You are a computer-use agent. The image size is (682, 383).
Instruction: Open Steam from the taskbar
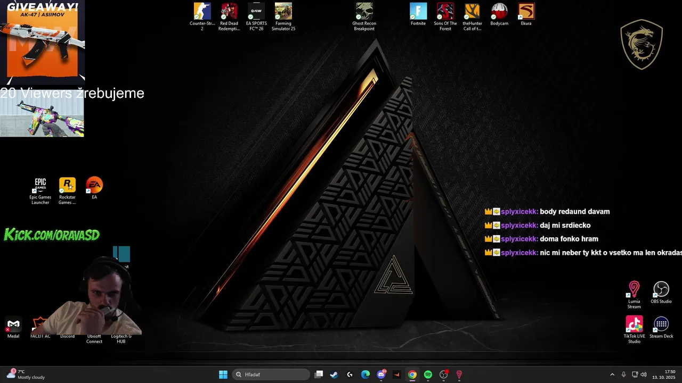334,374
